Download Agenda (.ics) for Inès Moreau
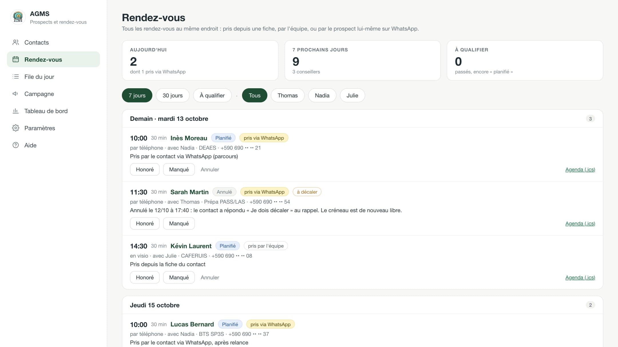The width and height of the screenshot is (618, 347). pyautogui.click(x=580, y=169)
